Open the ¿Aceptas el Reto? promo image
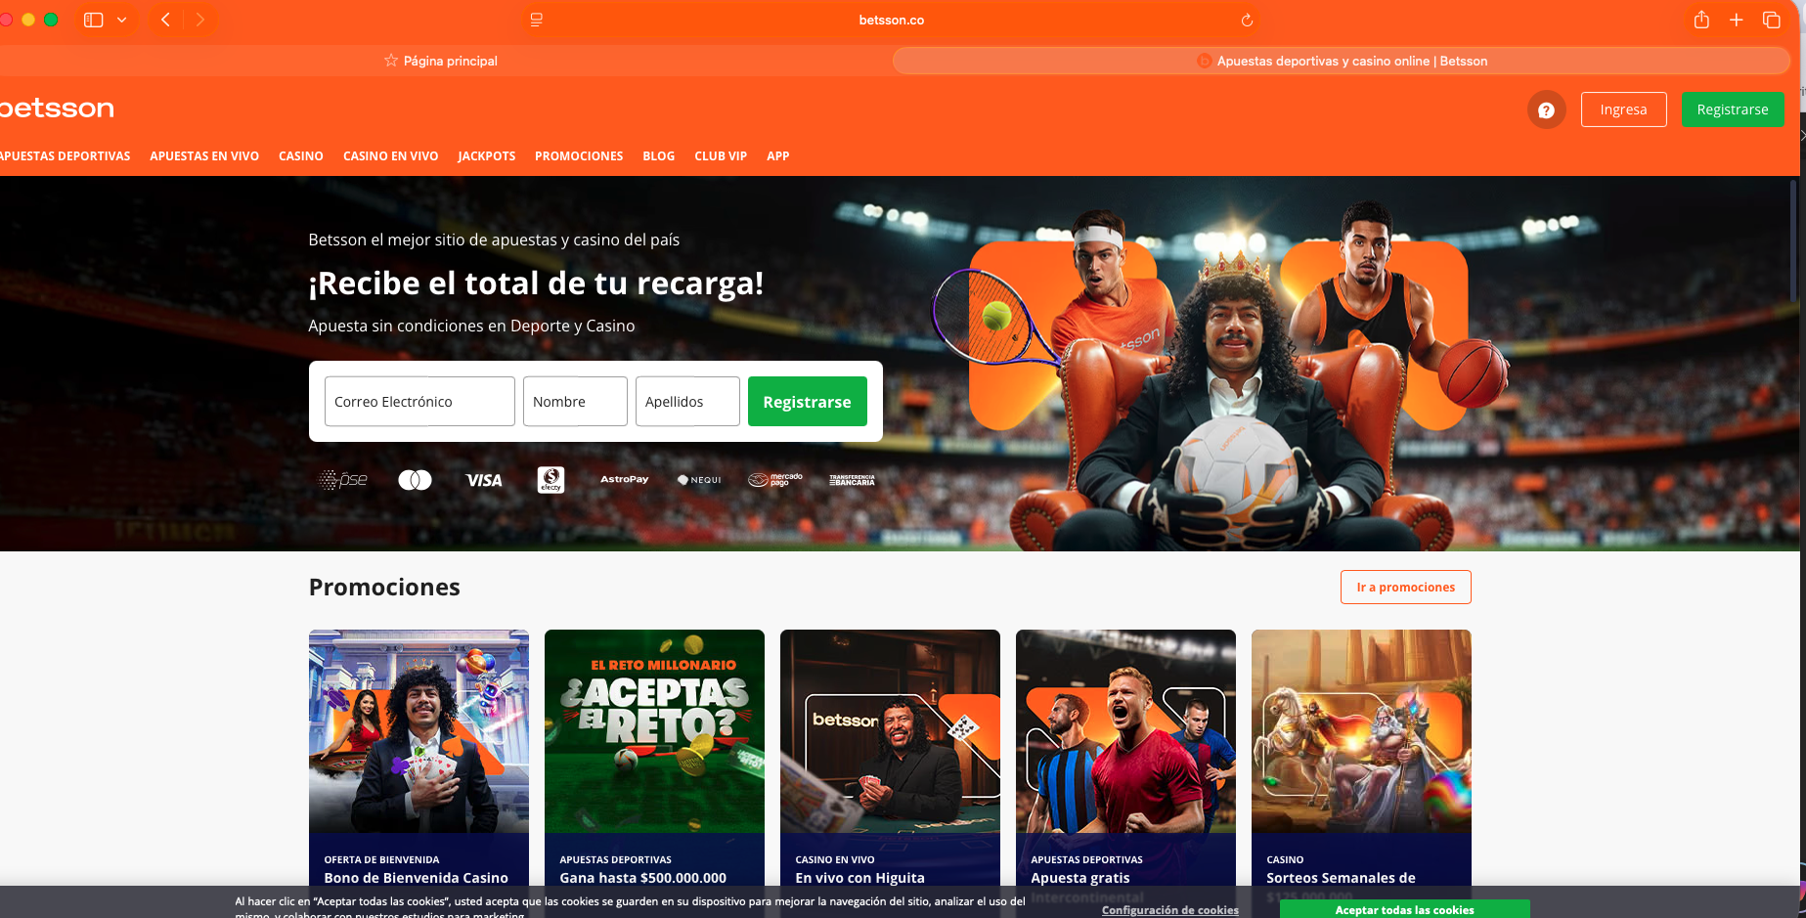Image resolution: width=1806 pixels, height=918 pixels. pos(654,731)
